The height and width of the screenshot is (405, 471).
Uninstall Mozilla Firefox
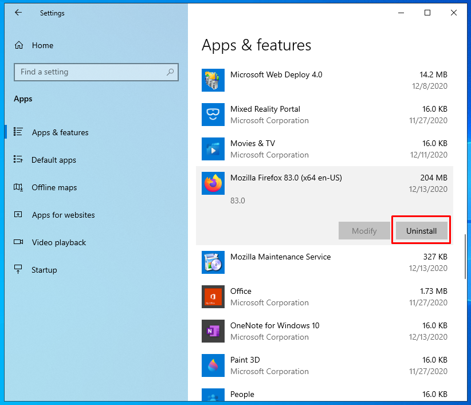422,231
